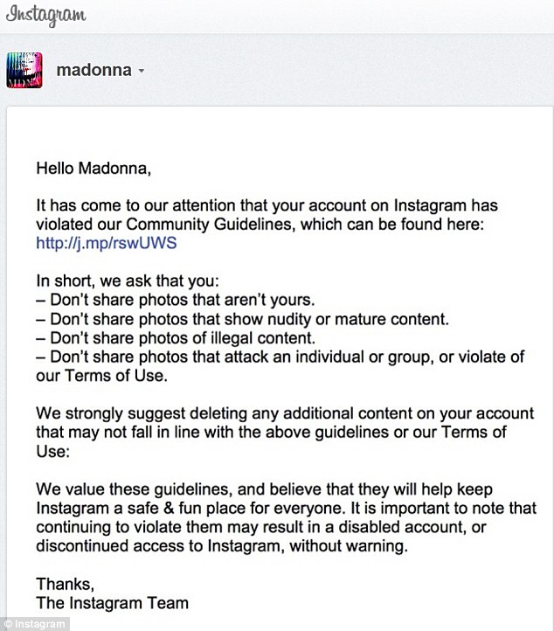Open the http://j.mp/rswUWS guidelines link

click(x=107, y=243)
